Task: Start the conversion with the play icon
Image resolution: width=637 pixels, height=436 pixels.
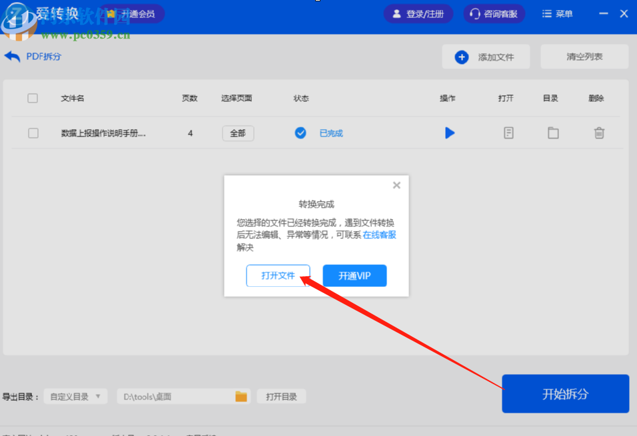Action: click(x=450, y=133)
